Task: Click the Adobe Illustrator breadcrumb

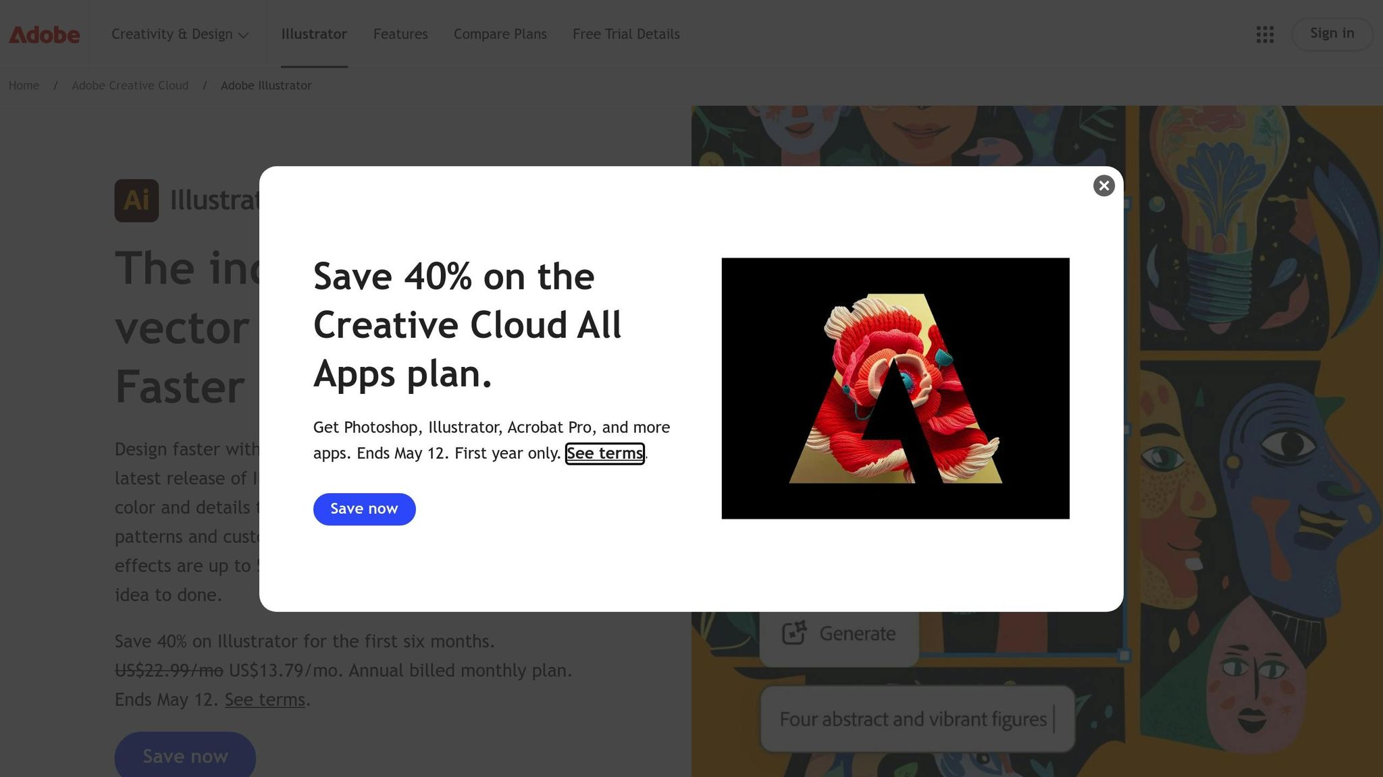Action: tap(266, 86)
